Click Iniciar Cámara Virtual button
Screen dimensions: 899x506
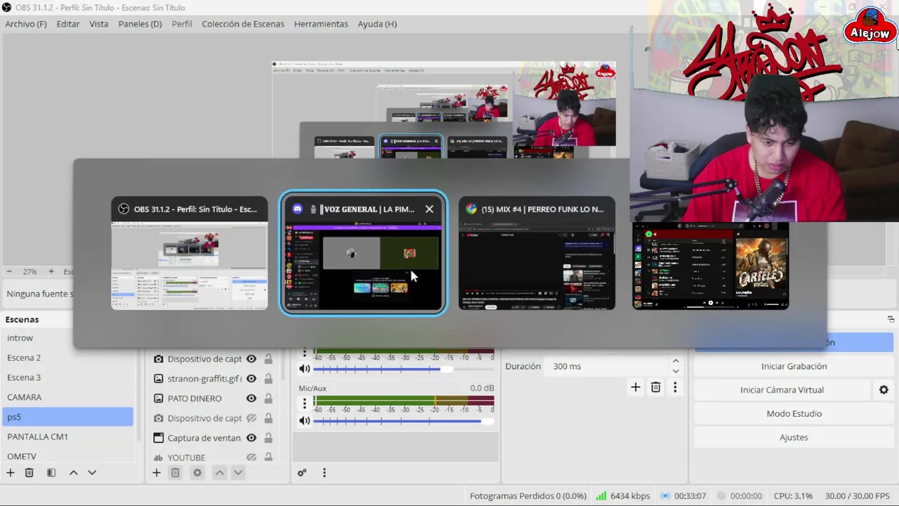click(782, 390)
